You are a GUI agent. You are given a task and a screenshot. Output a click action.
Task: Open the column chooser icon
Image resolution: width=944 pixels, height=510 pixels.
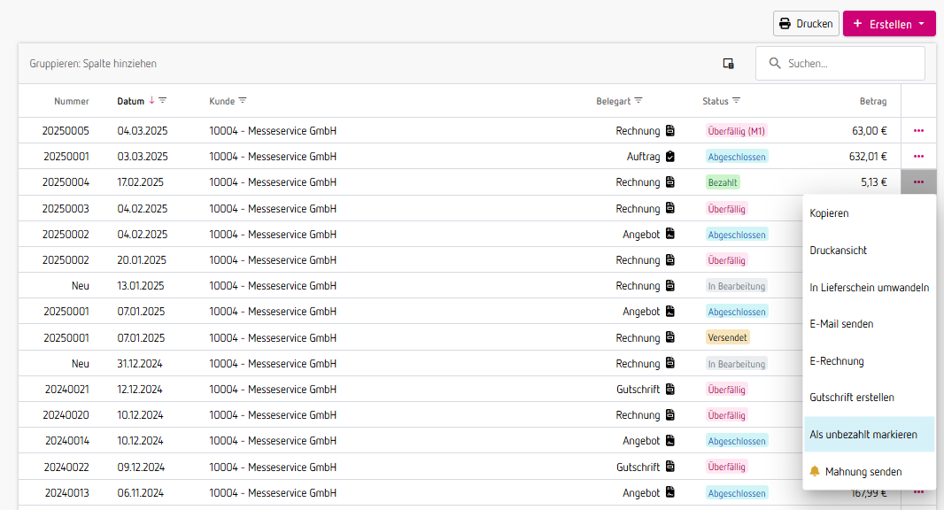728,63
